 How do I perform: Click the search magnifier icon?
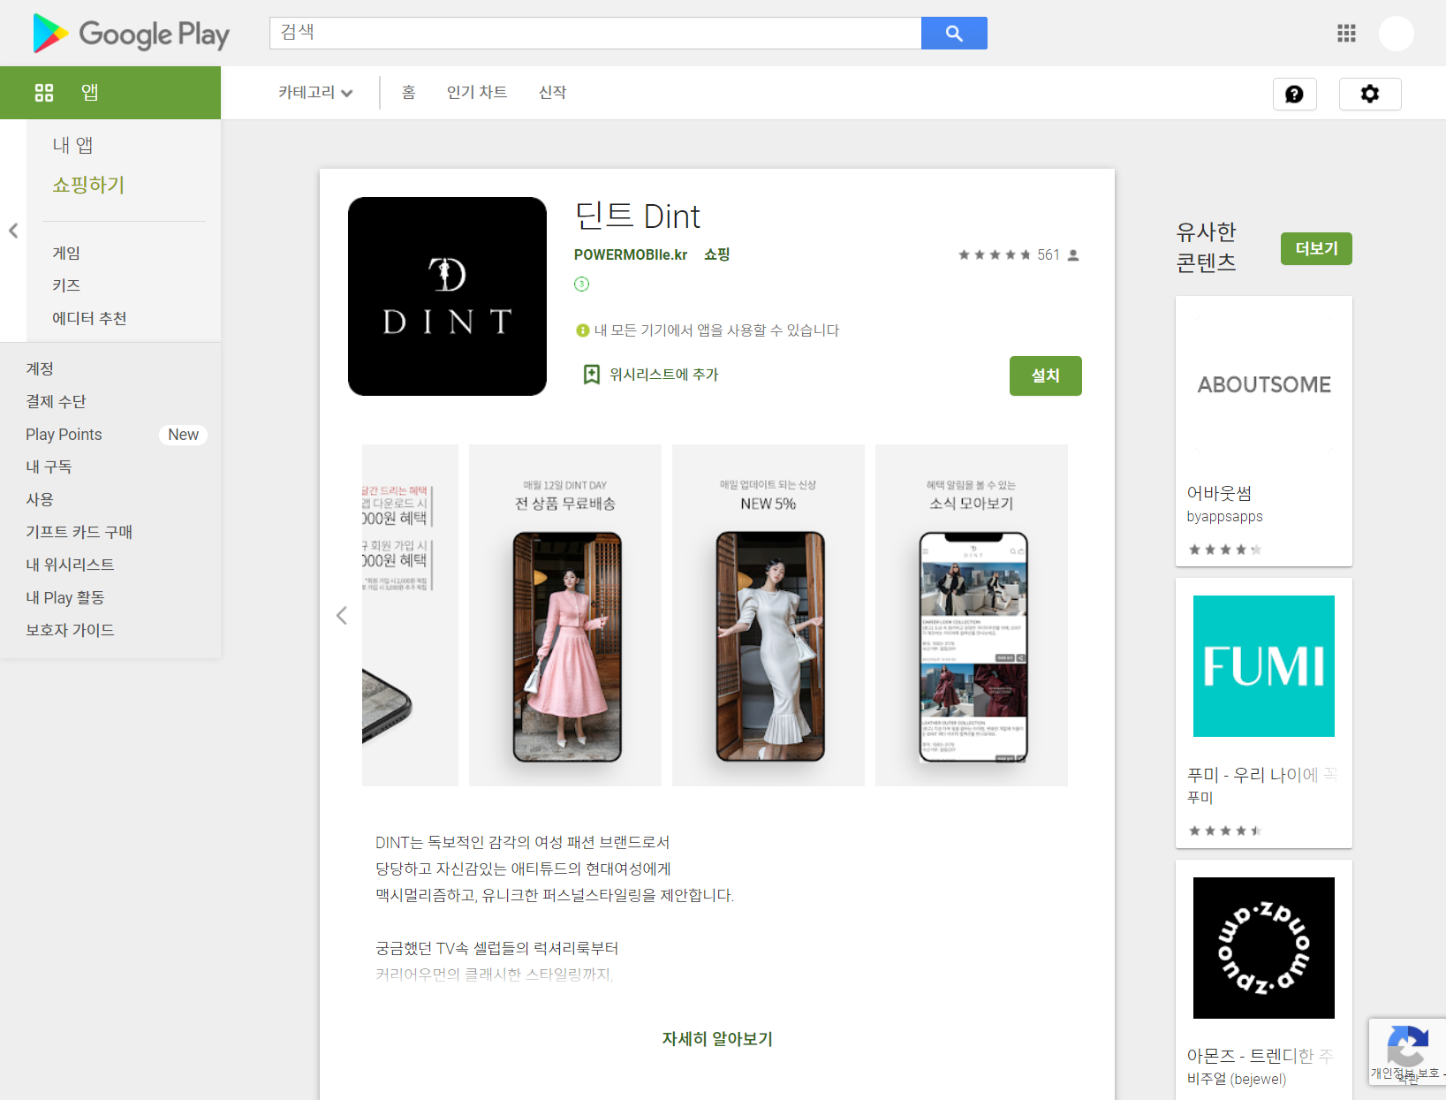[954, 33]
